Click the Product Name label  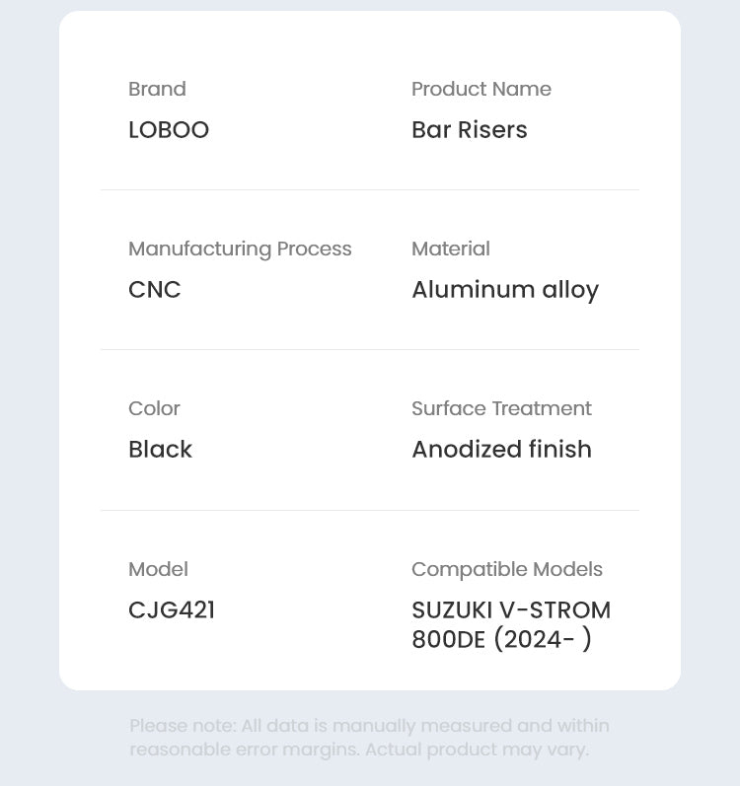(481, 89)
